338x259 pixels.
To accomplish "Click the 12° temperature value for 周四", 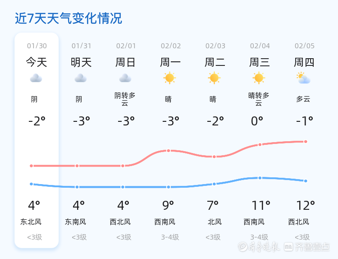I will pyautogui.click(x=306, y=206).
